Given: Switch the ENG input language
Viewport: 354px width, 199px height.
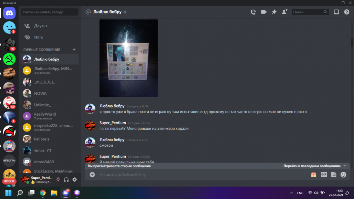Looking at the screenshot, I should (300, 193).
